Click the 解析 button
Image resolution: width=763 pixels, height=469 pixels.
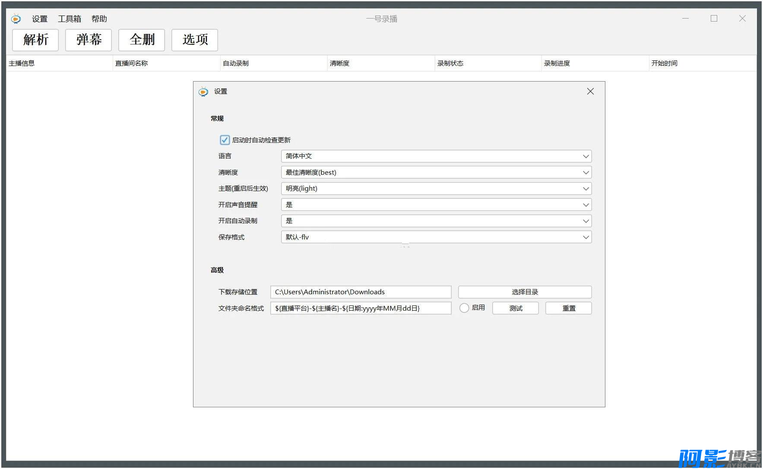35,40
